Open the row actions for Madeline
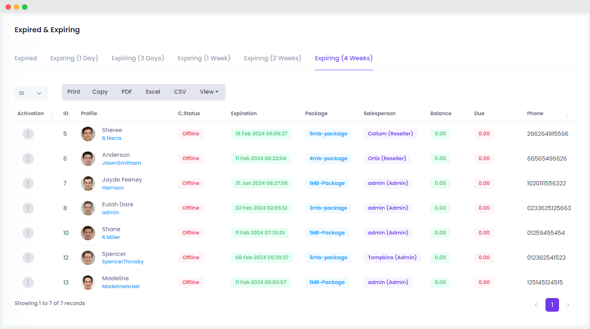 pos(28,282)
